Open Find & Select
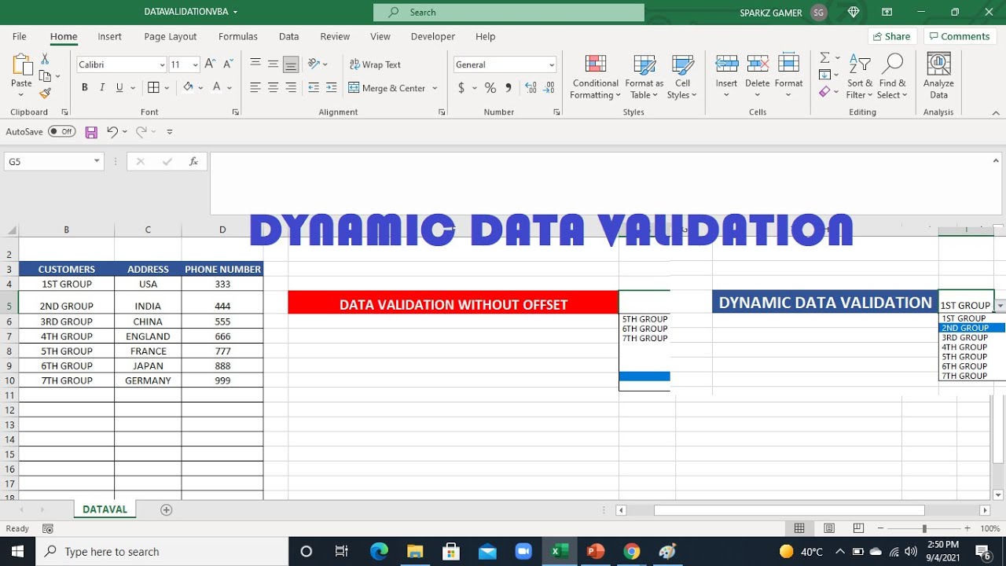The image size is (1006, 566). click(892, 77)
